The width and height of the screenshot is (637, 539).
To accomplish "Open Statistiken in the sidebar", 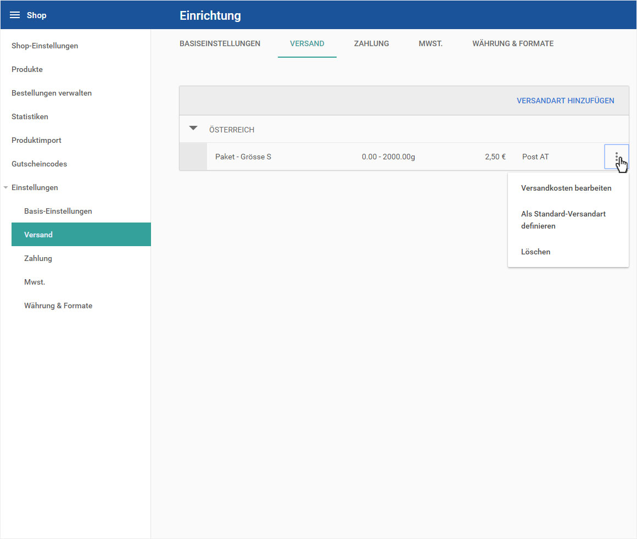I will point(30,116).
